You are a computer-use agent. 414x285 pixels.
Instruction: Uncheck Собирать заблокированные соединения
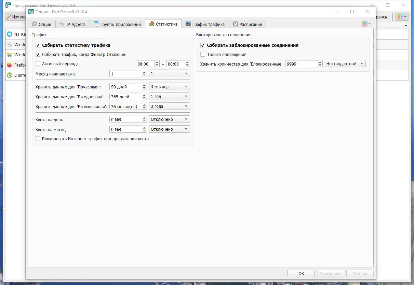(203, 45)
